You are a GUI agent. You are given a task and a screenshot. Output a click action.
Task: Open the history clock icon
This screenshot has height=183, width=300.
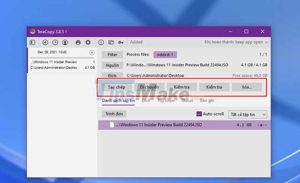55,42
